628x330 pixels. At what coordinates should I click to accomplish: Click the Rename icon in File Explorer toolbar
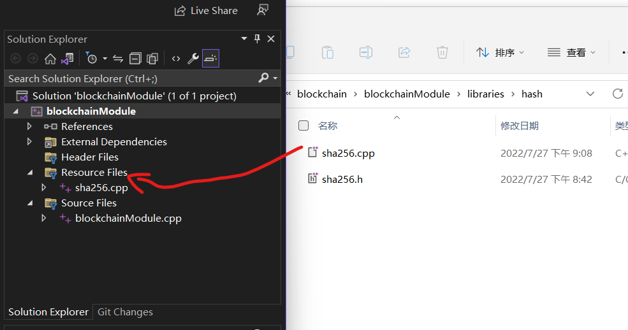pyautogui.click(x=366, y=52)
